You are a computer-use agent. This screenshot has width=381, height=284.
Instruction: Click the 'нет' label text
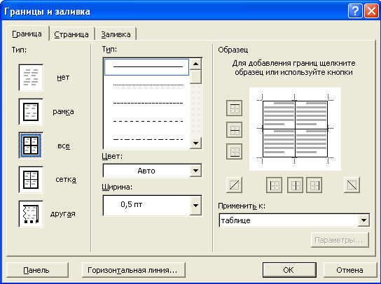(63, 78)
